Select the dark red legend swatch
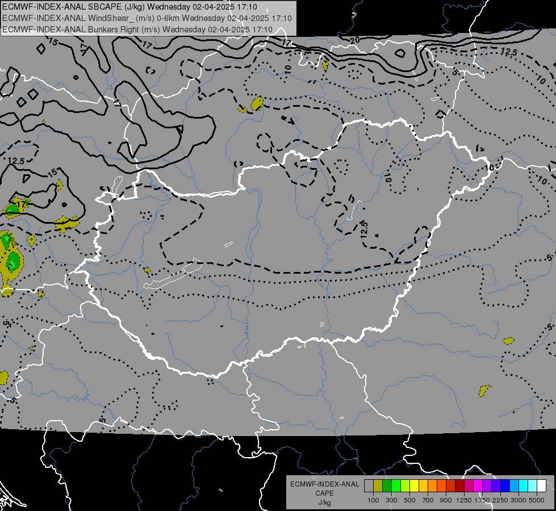Screen dimensions: 556x511 coord(459,486)
